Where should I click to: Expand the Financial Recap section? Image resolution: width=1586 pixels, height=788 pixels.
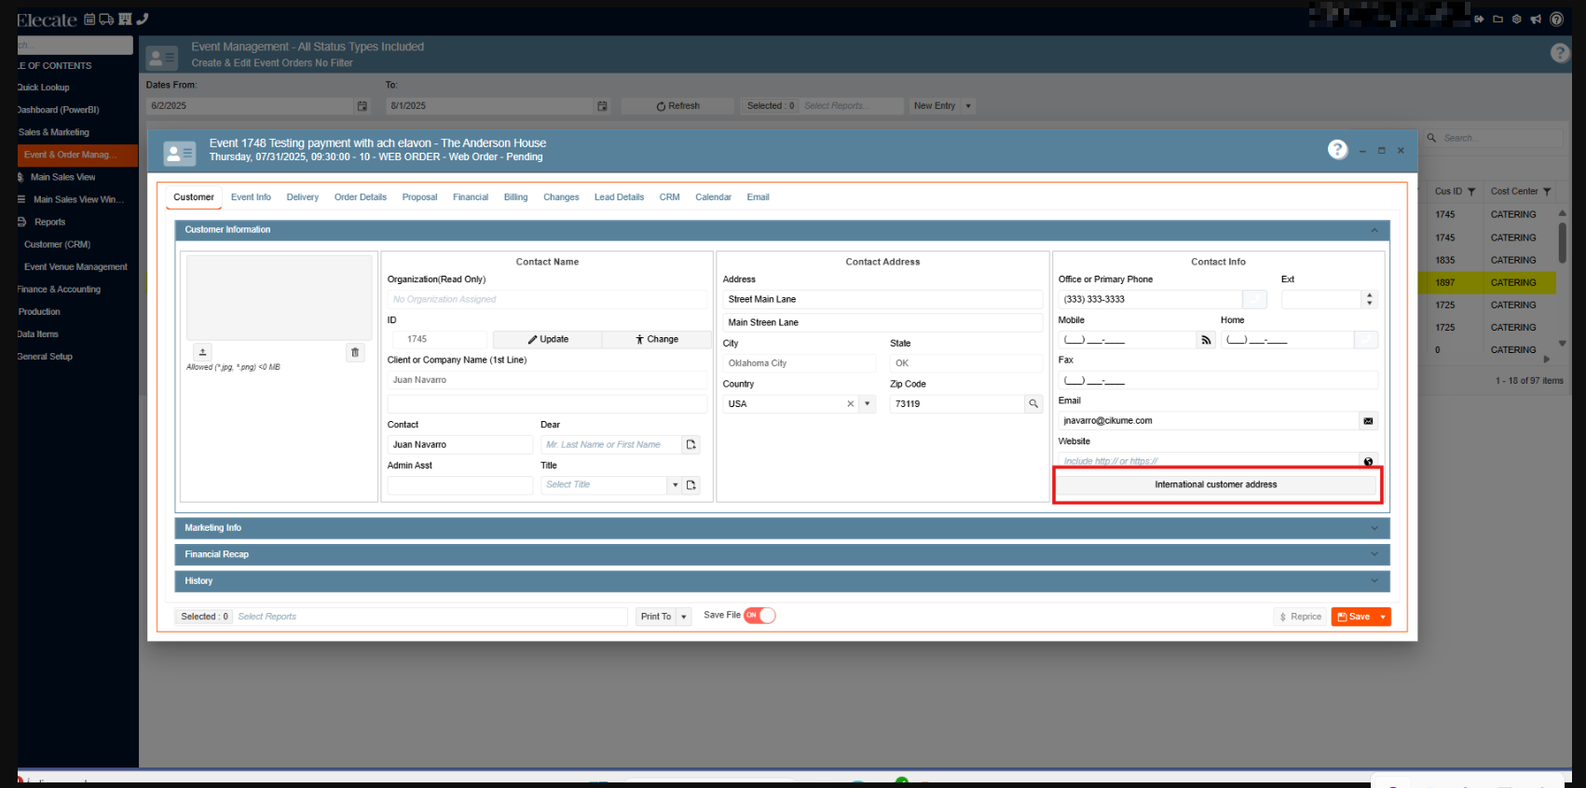point(782,554)
